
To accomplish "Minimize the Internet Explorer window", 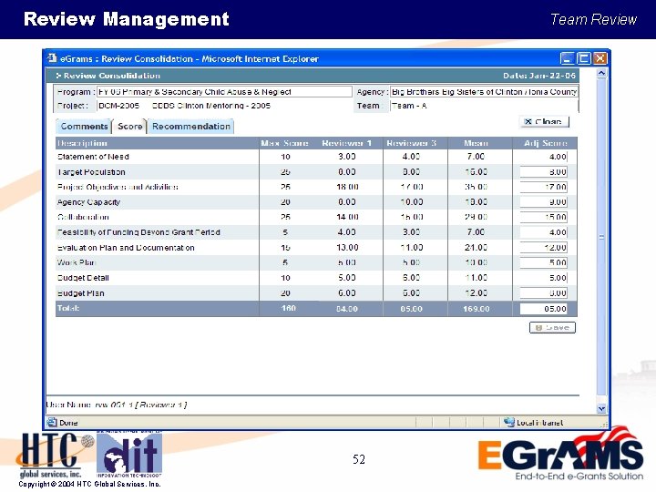I will point(567,58).
